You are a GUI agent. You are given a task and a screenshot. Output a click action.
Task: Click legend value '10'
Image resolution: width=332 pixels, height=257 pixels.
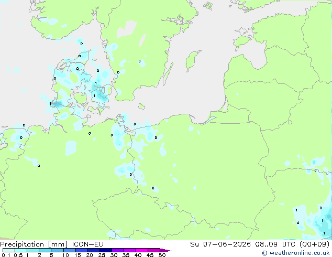tap(65, 255)
